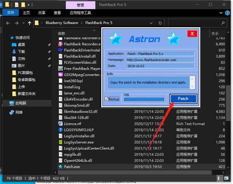Screen dimensions: 233x184
Task: Toggle the Backup checkbox
Action: click(106, 99)
